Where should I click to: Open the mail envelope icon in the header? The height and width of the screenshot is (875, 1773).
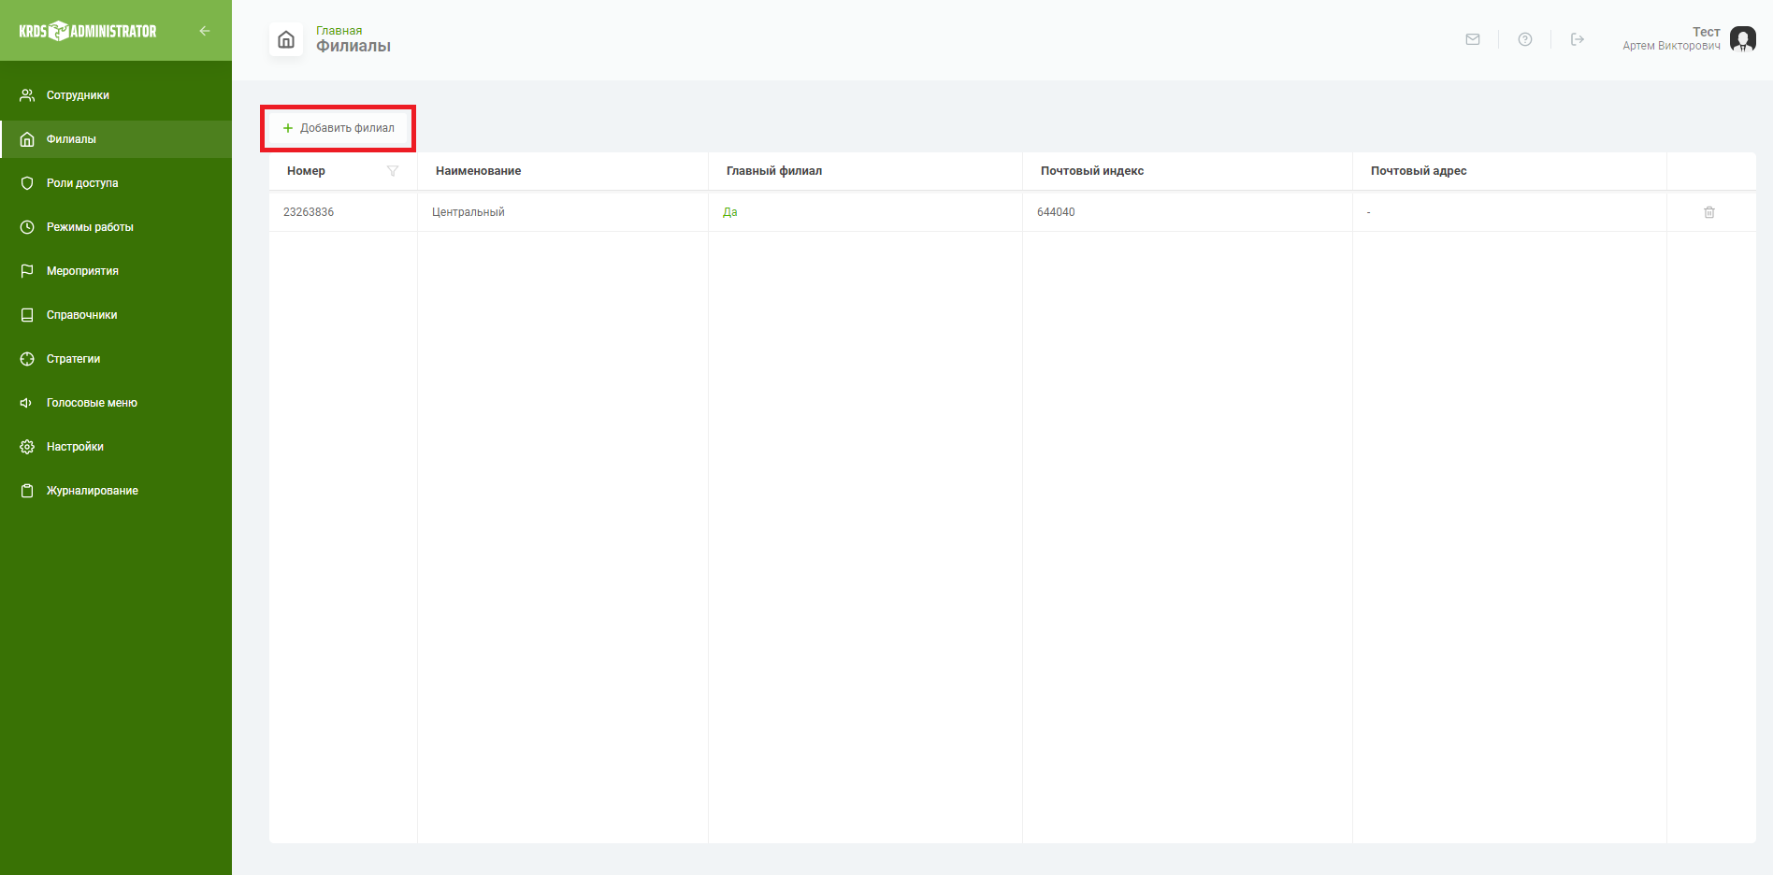point(1473,39)
